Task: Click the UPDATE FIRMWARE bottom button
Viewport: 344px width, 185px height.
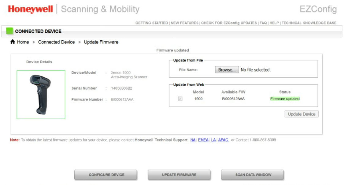Action: coord(179,175)
